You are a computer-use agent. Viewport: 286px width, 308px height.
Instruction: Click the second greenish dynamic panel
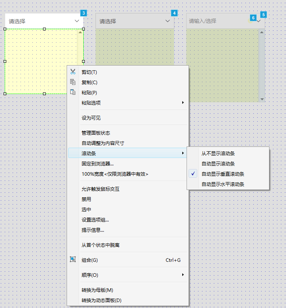click(x=135, y=47)
